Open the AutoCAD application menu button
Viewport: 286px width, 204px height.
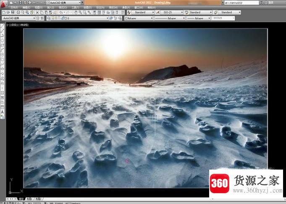tap(3, 4)
